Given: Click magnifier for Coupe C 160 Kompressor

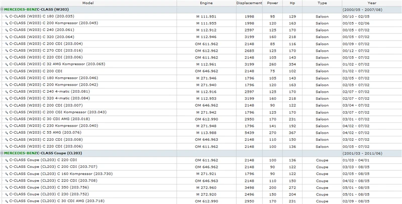Looking at the screenshot, I should click(x=7, y=174).
